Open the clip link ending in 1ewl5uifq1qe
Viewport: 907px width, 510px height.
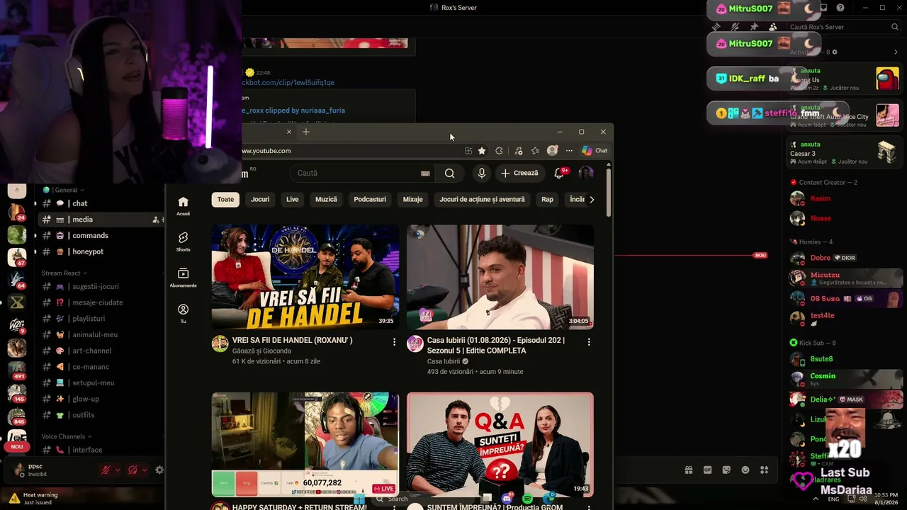(x=288, y=83)
